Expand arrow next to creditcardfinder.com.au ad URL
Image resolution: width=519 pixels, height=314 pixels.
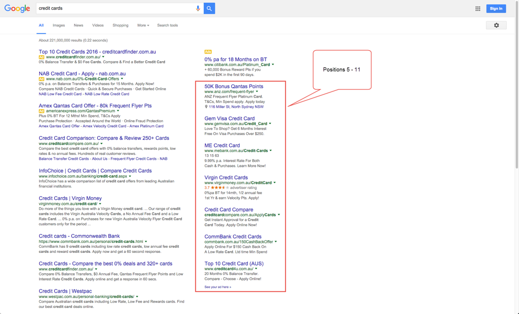[103, 57]
